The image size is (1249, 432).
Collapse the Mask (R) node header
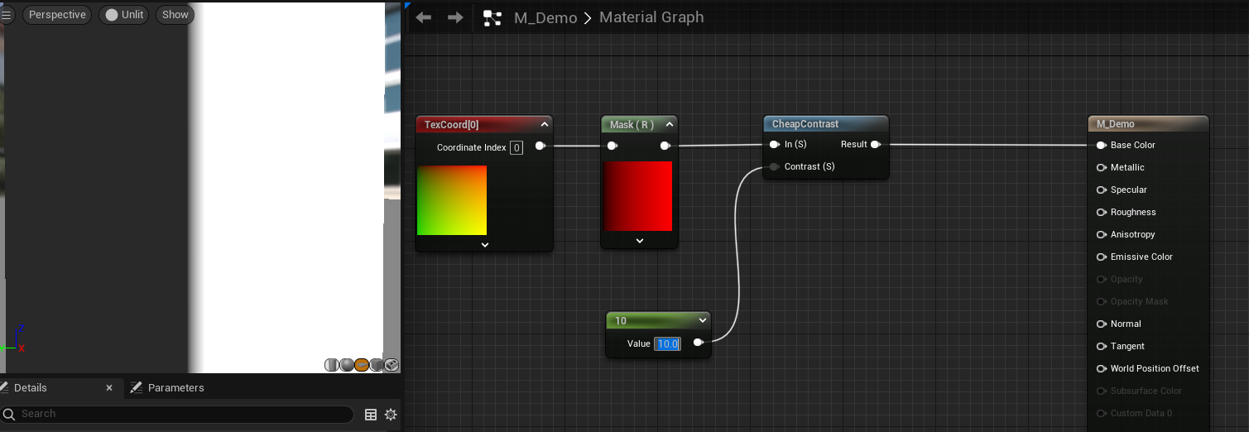[x=670, y=125]
